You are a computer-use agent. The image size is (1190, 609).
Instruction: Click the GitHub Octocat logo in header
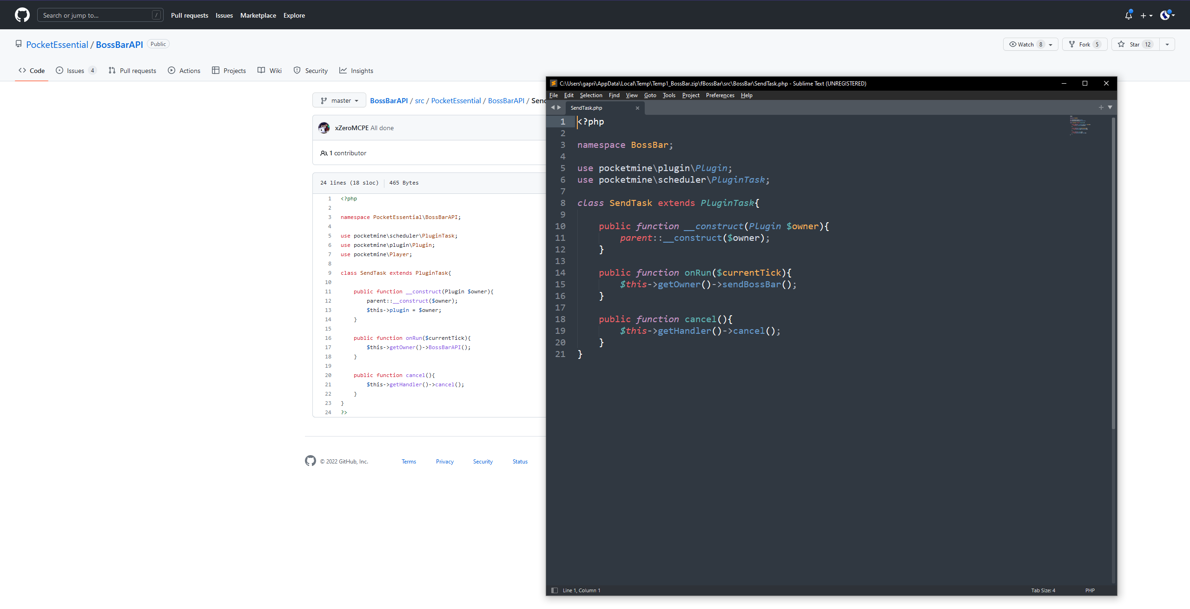[x=22, y=15]
